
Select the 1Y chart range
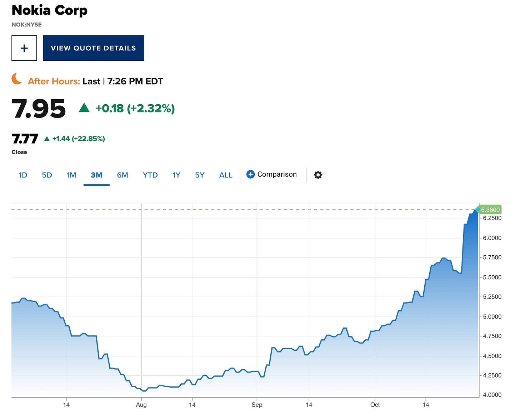click(x=176, y=175)
